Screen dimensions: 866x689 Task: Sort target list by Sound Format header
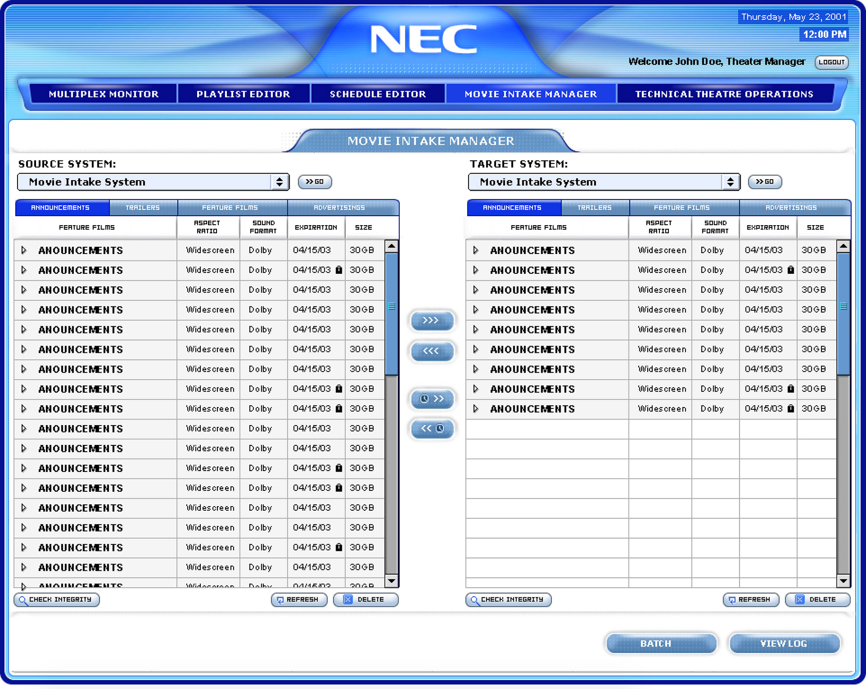(715, 227)
